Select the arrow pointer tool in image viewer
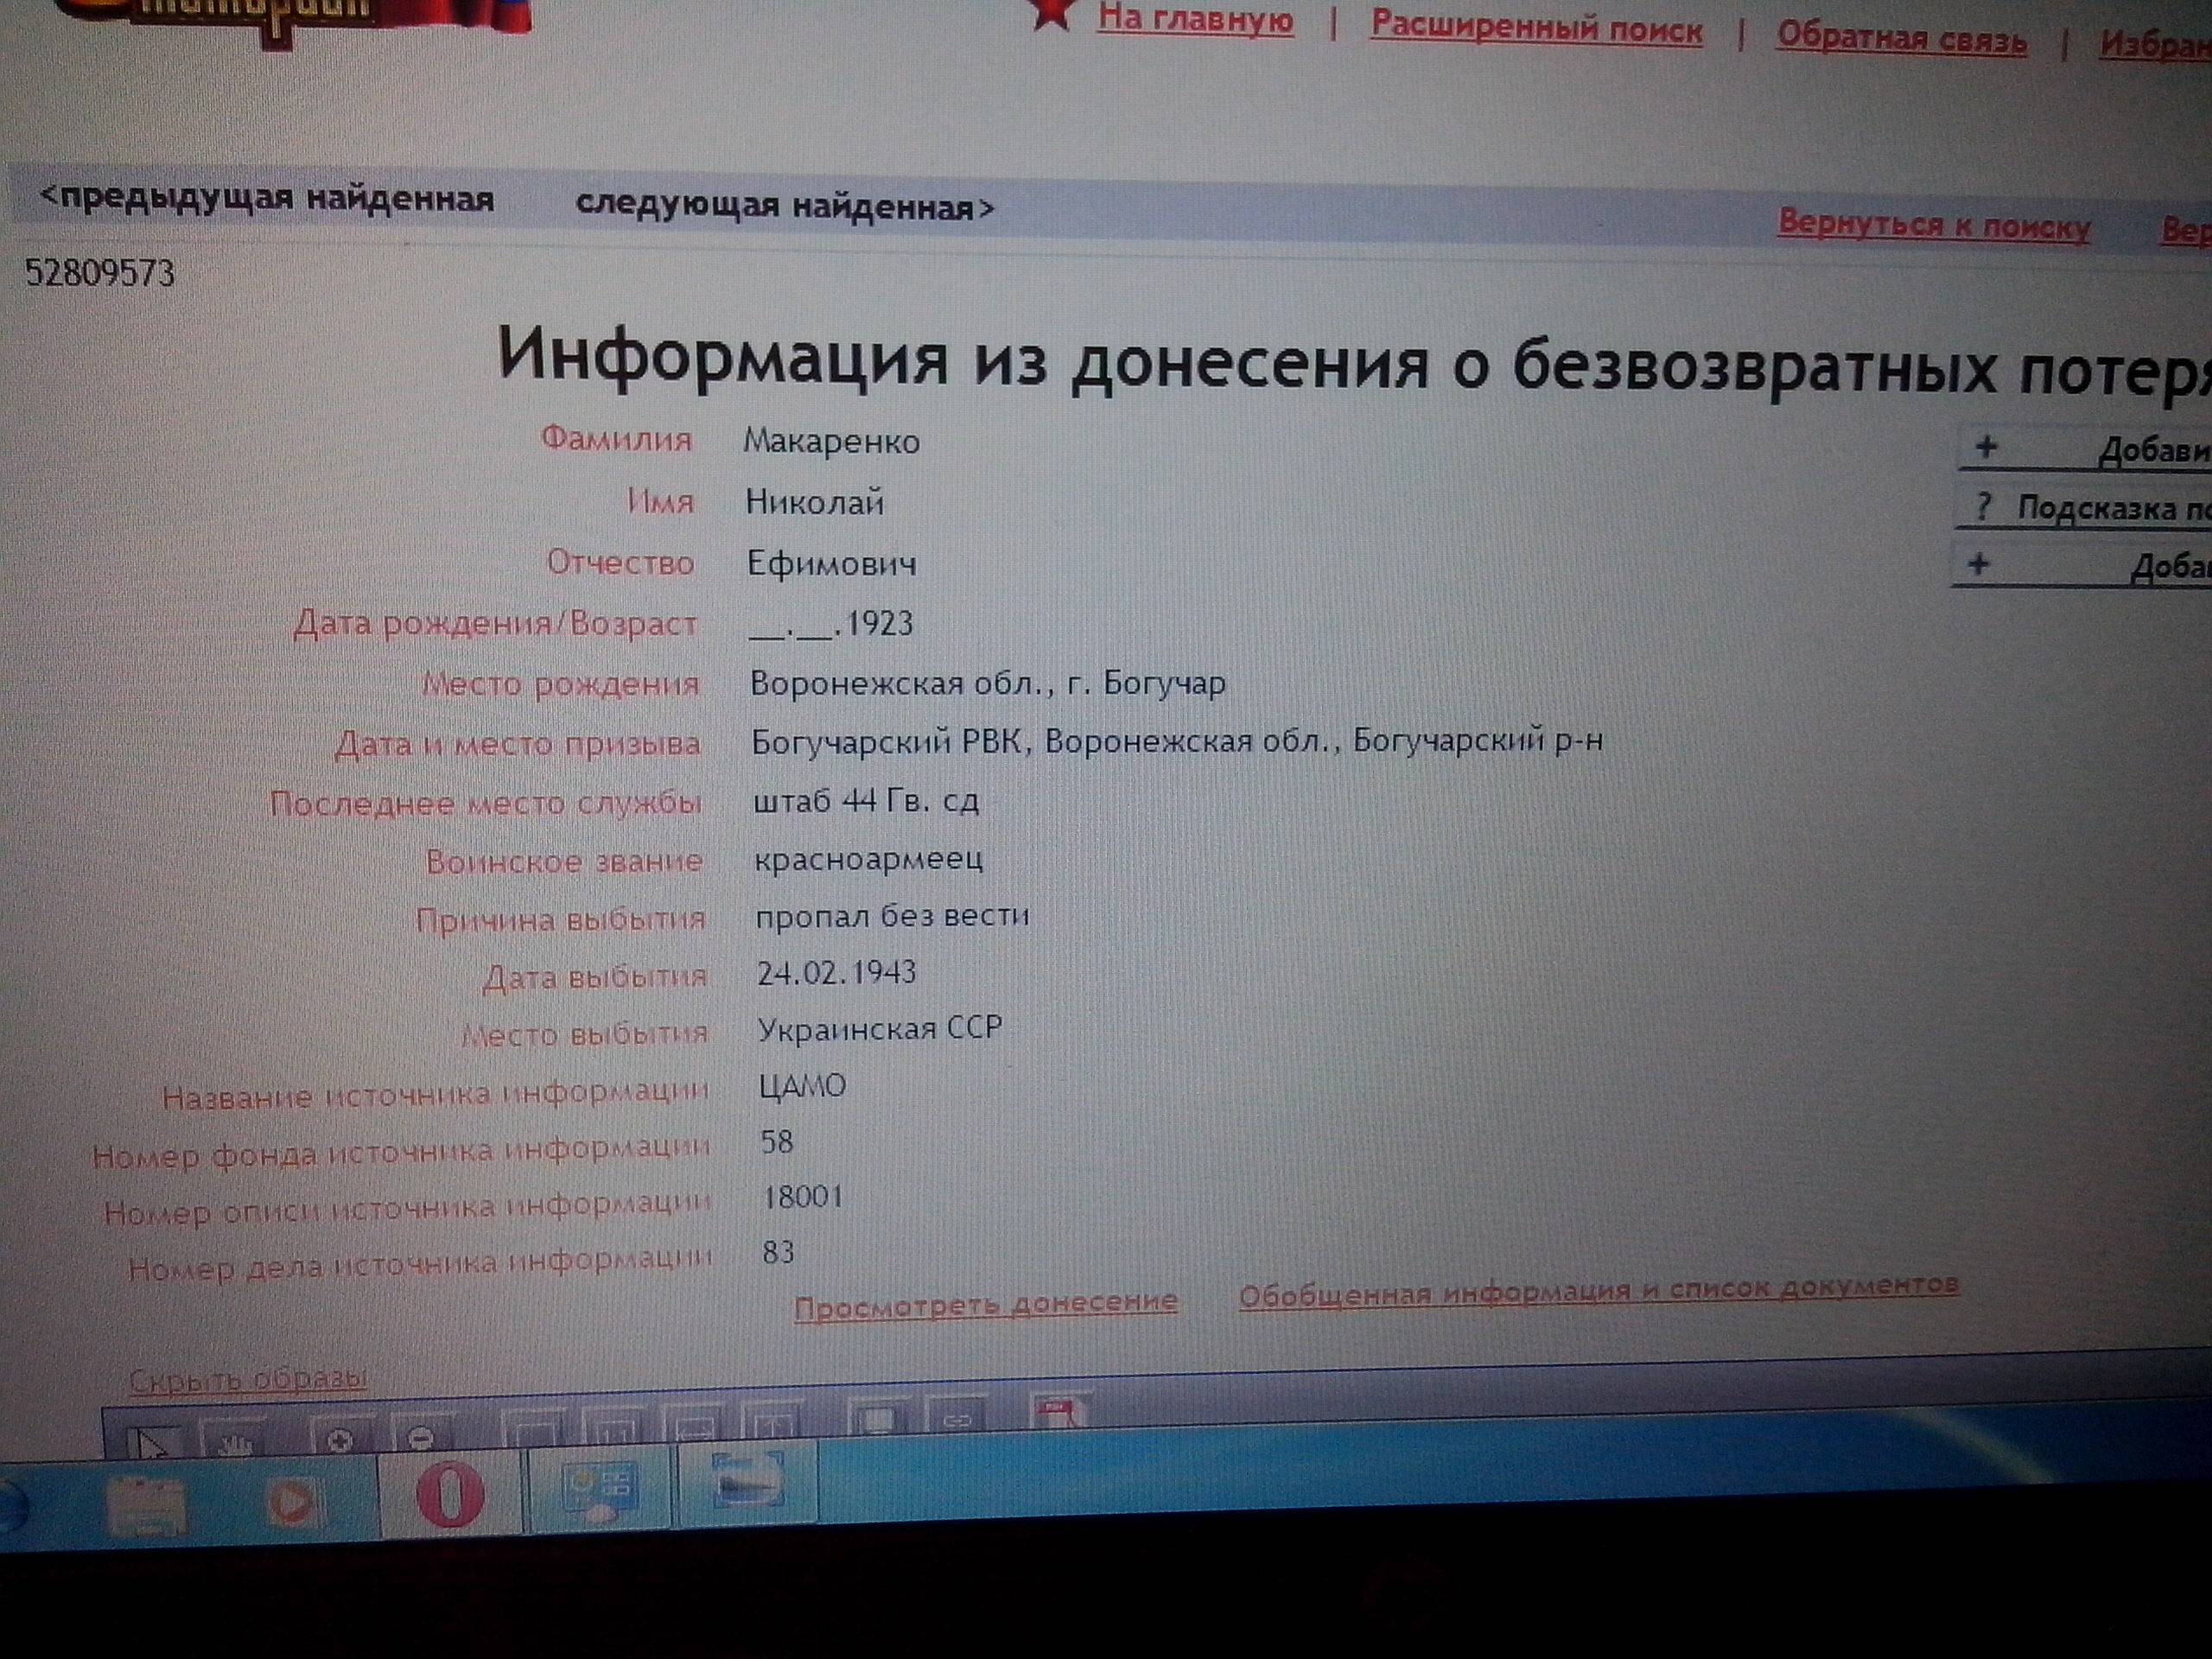The image size is (2212, 1659). 150,1444
